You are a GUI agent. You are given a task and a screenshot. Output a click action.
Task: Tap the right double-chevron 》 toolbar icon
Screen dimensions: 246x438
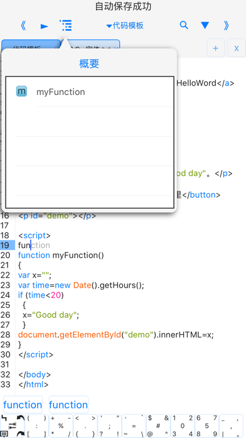[226, 26]
